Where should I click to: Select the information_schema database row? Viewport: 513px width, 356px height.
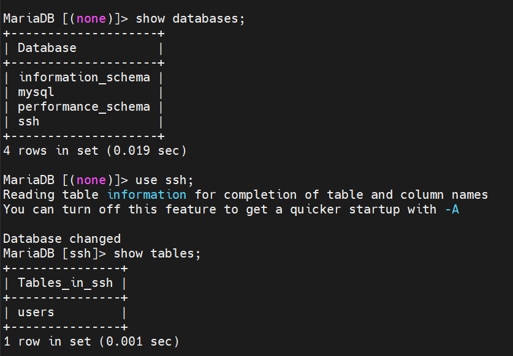point(84,77)
